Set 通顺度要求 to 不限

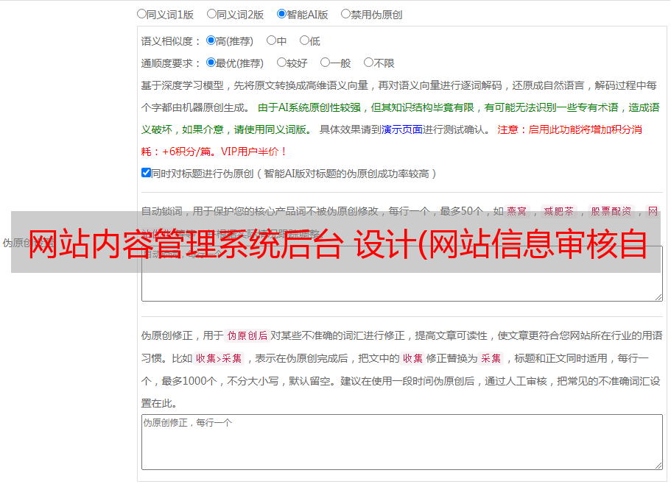click(368, 63)
